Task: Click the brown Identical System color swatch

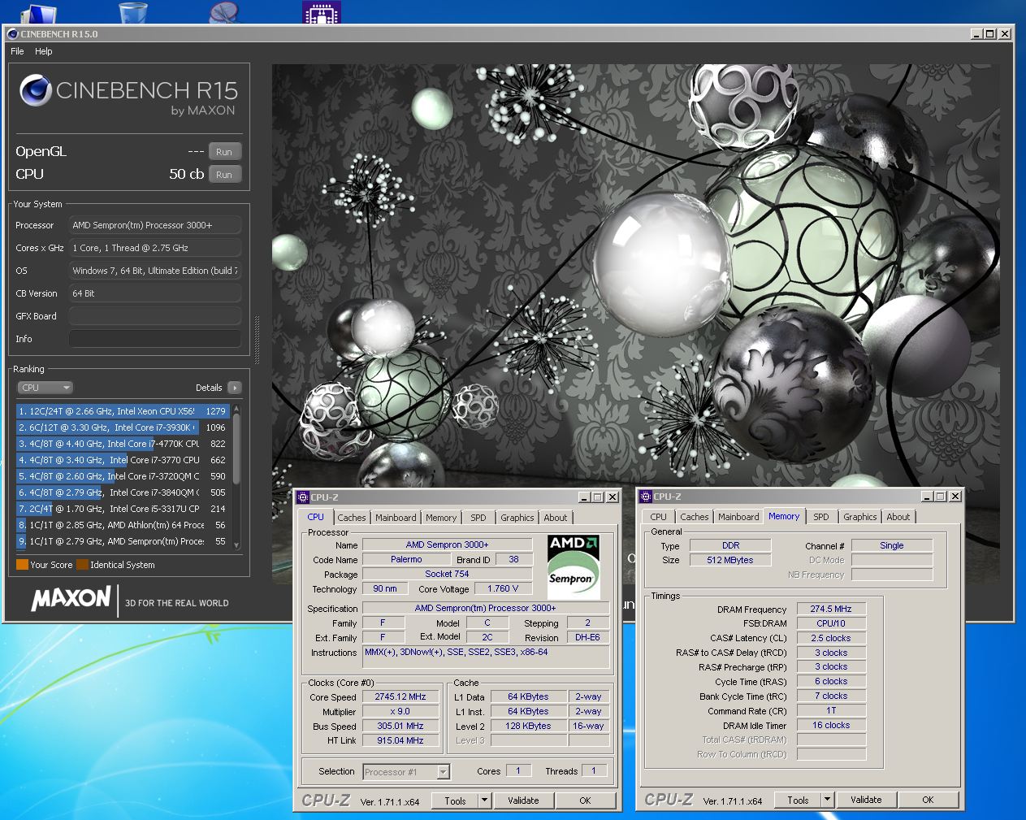Action: coord(82,565)
